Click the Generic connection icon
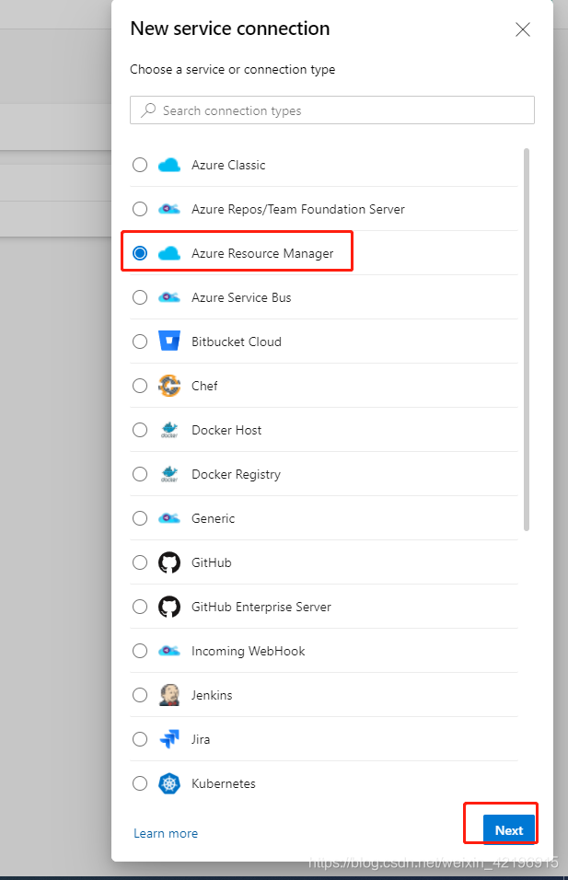This screenshot has height=880, width=568. click(169, 518)
